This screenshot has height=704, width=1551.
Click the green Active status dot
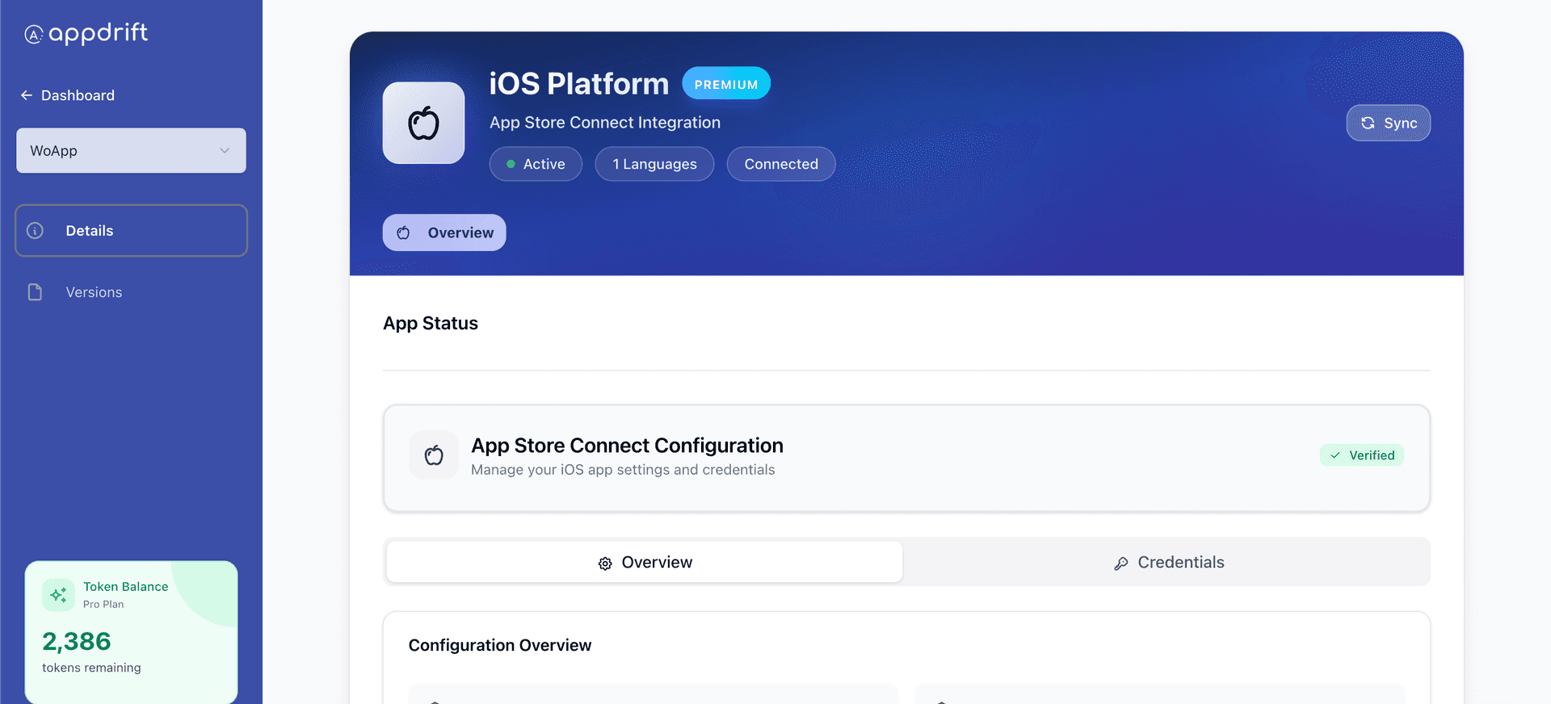511,164
